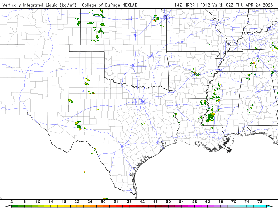Click the color scale label '30'
Viewport: 278px width, 208px height.
tap(103, 202)
